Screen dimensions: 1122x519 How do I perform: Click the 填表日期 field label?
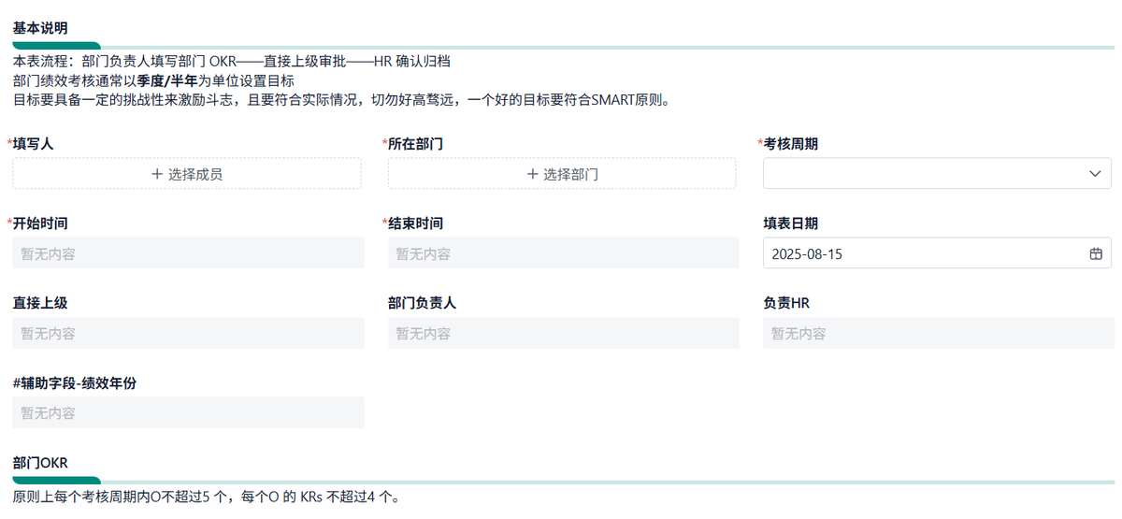791,223
